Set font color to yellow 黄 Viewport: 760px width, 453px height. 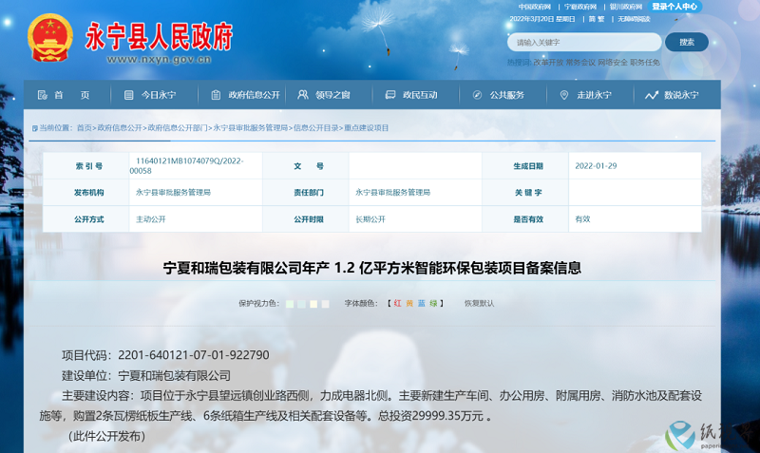point(409,303)
